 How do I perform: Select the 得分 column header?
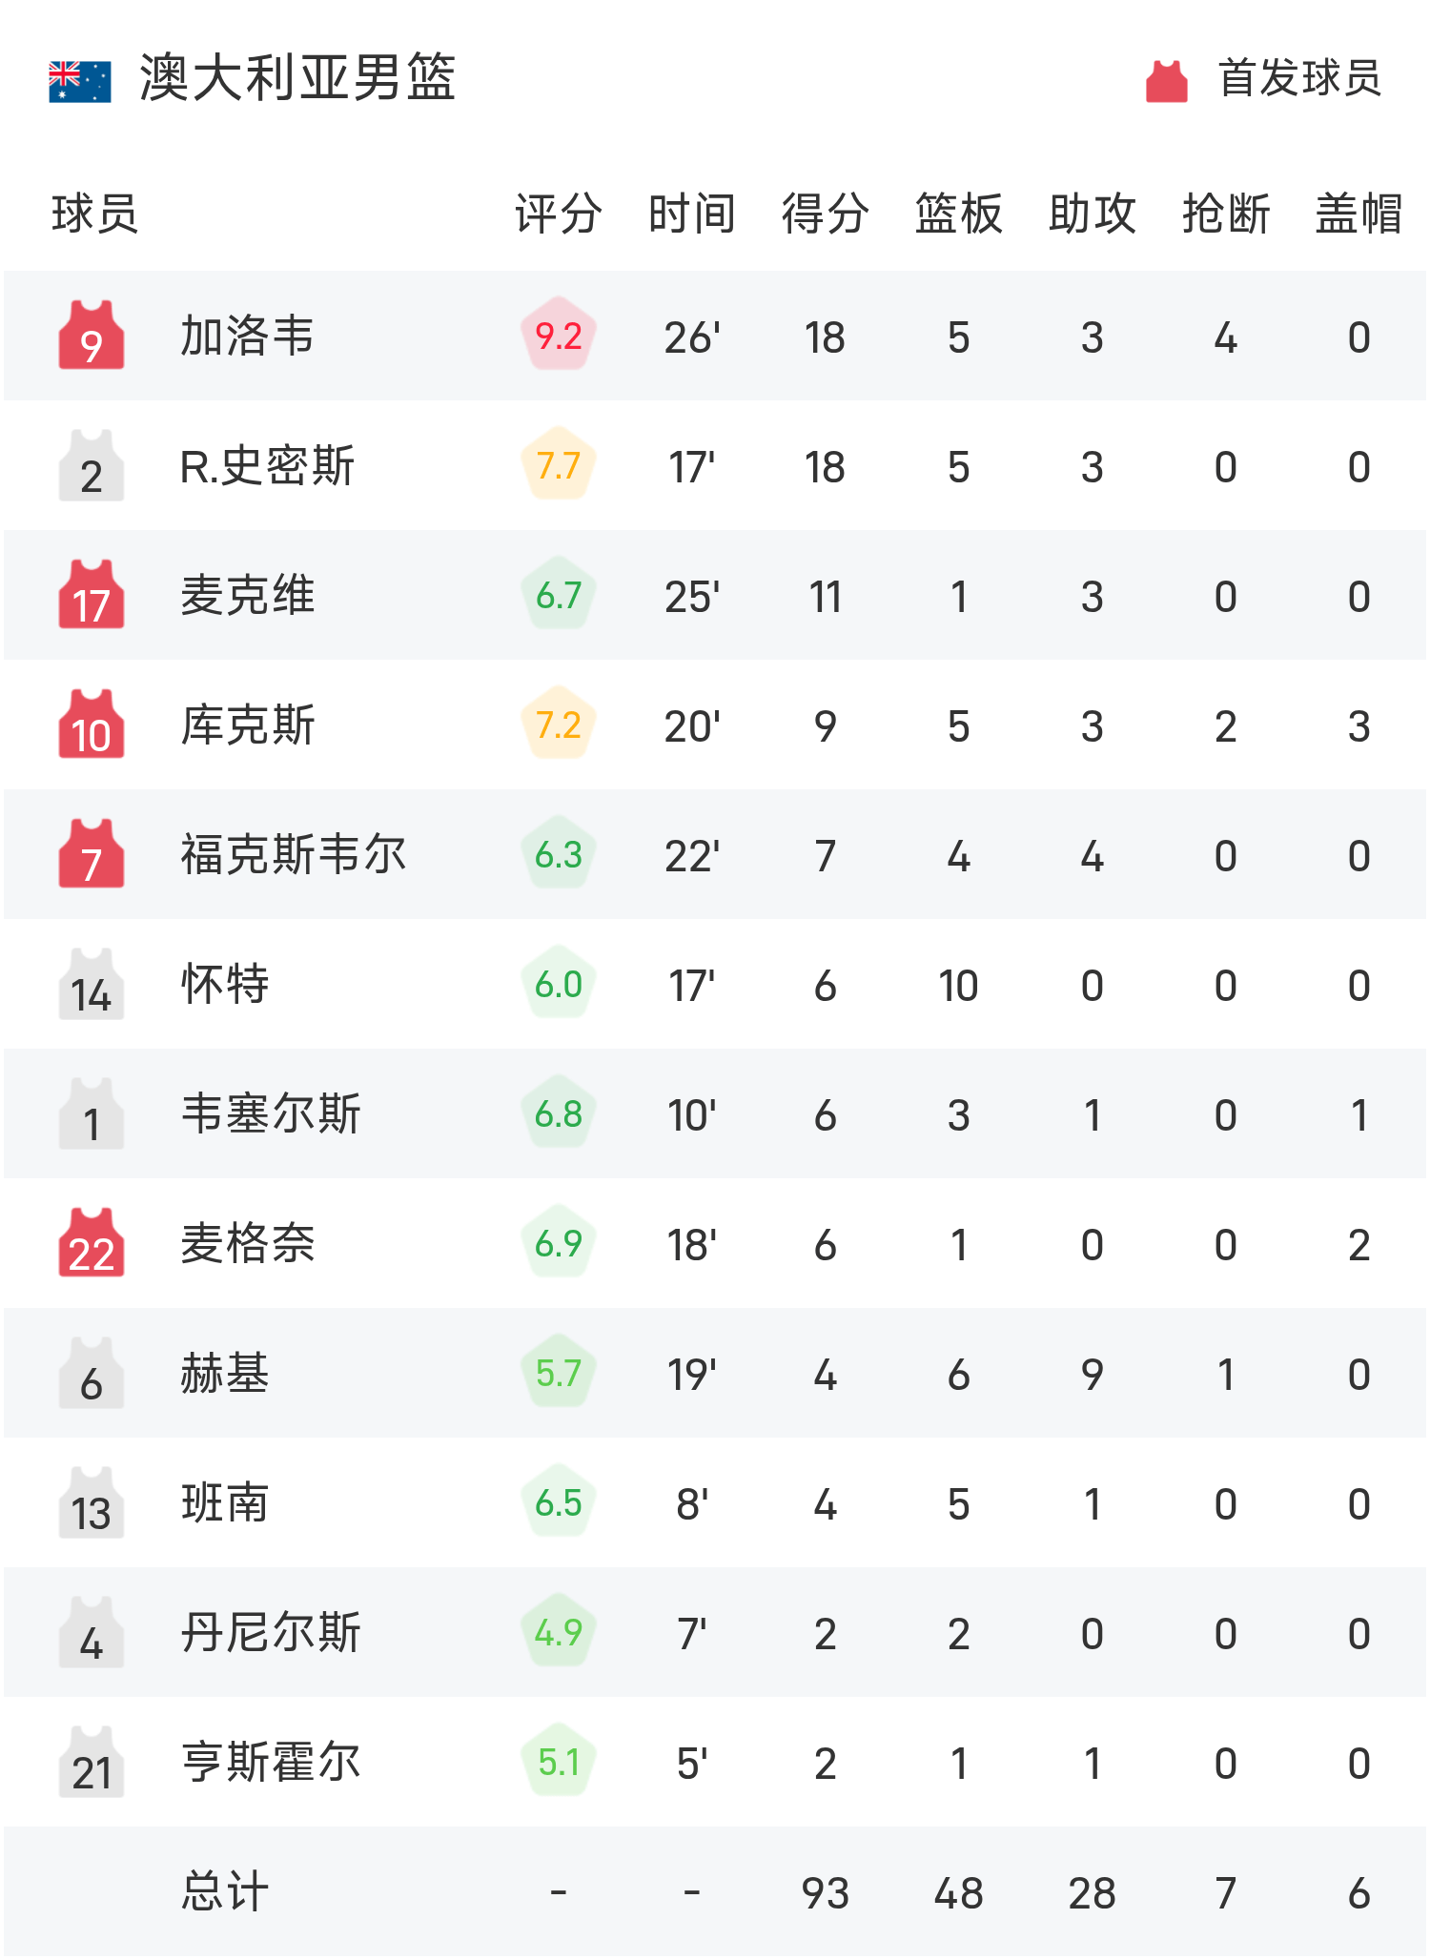click(826, 214)
